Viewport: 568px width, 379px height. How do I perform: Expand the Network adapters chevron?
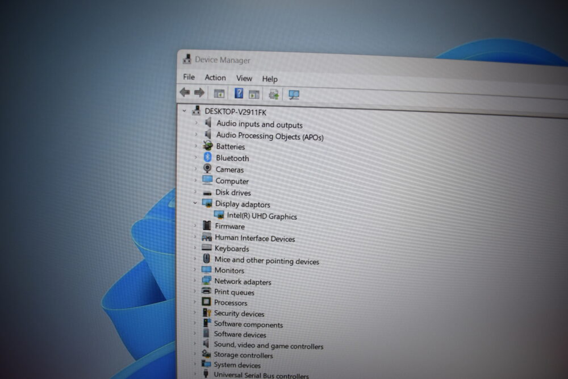pos(195,281)
